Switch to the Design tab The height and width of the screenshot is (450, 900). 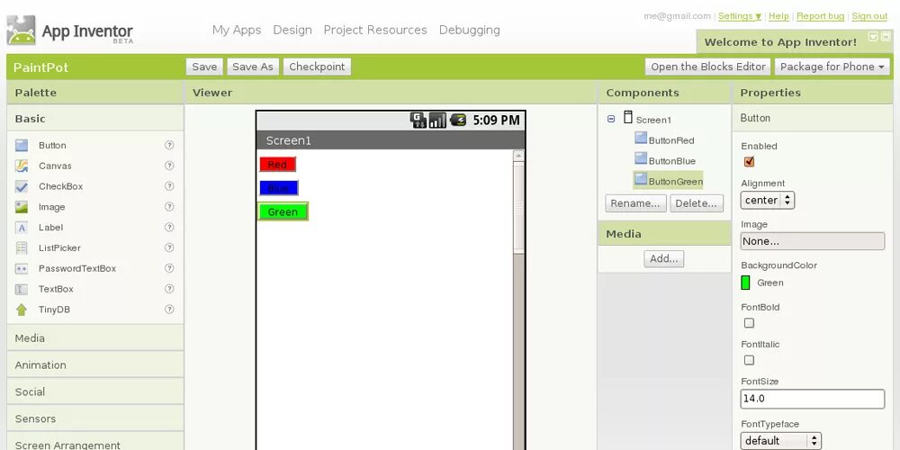tap(292, 30)
